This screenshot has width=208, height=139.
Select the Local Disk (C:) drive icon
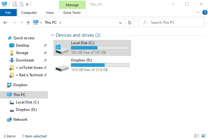click(62, 49)
